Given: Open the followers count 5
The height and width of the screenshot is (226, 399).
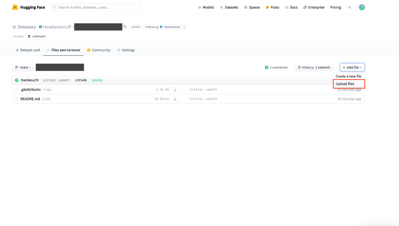Looking at the screenshot, I should click(x=184, y=27).
